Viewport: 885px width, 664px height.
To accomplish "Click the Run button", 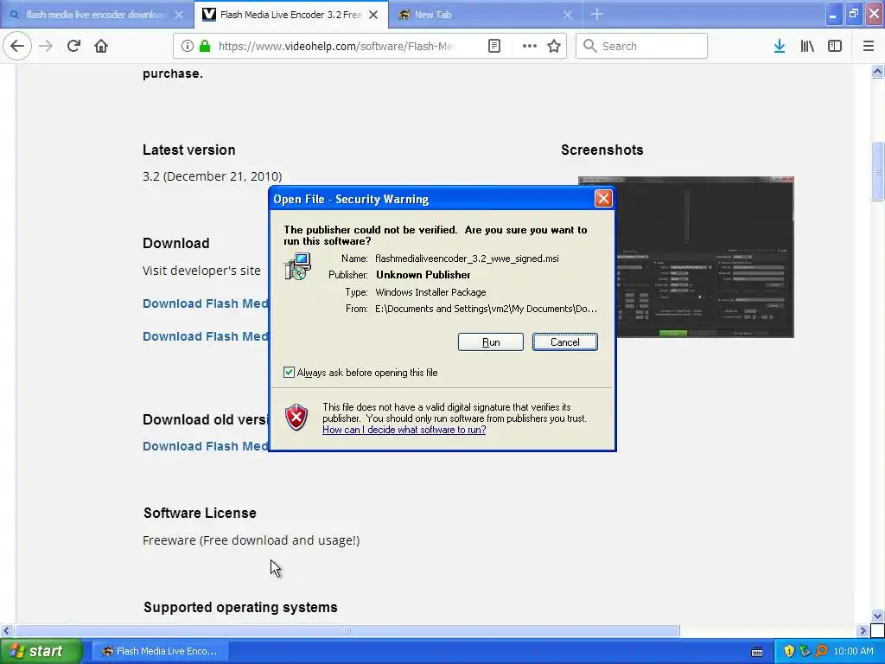I will click(x=491, y=342).
